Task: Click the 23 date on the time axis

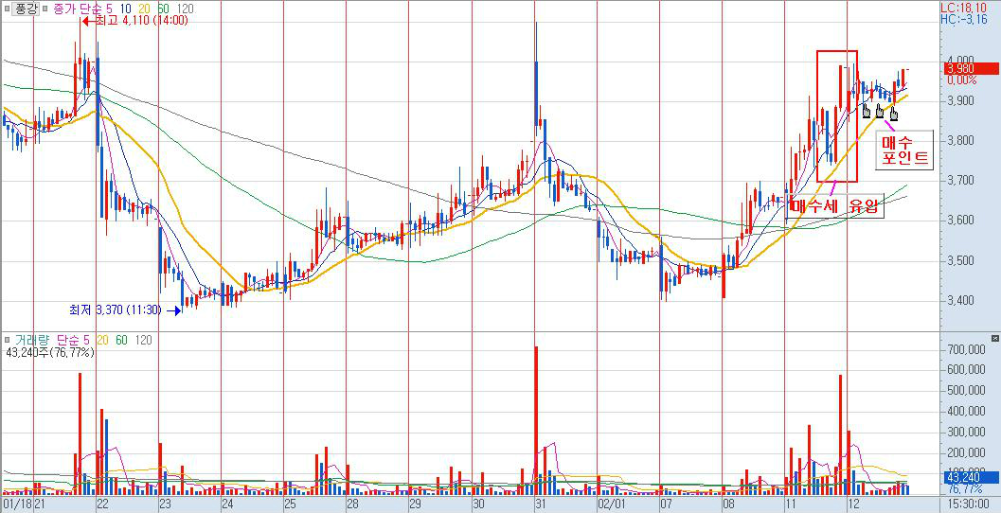Action: 166,504
